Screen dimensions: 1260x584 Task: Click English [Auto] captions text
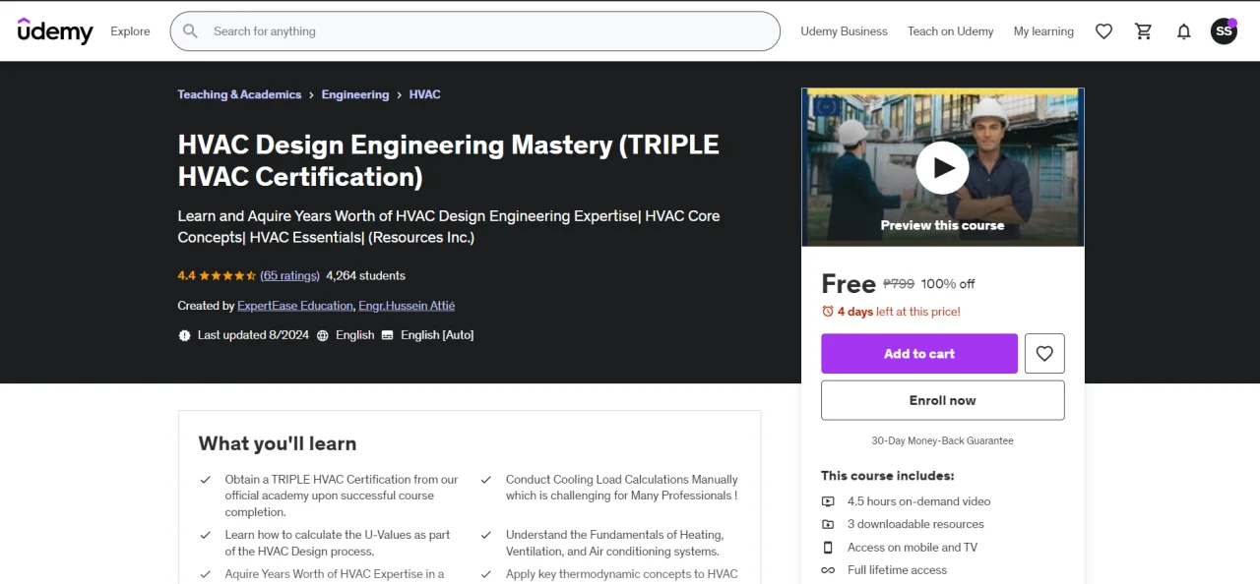click(437, 335)
